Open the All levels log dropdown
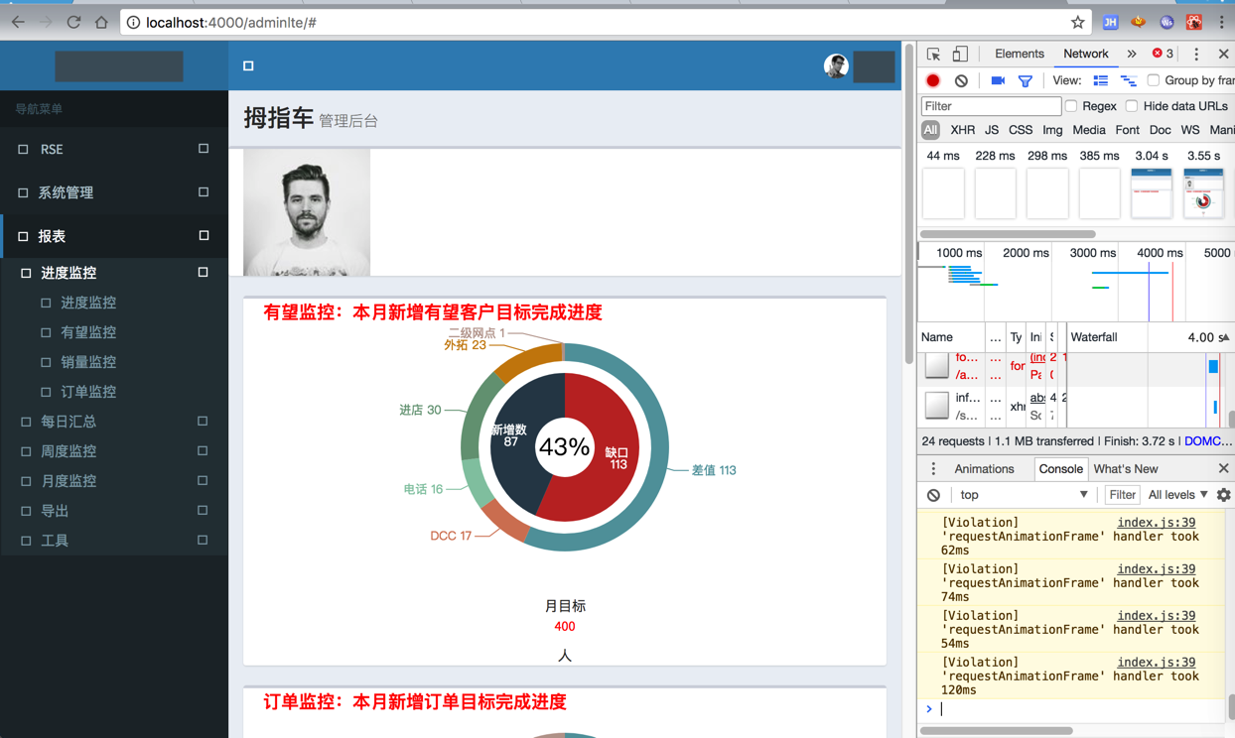Viewport: 1235px width, 738px height. click(1177, 495)
